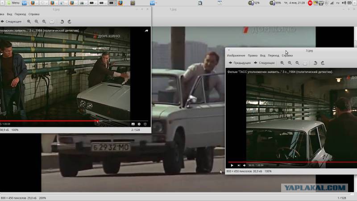
Task: Set normal size zoom in 3.jpg window
Action: [297, 63]
